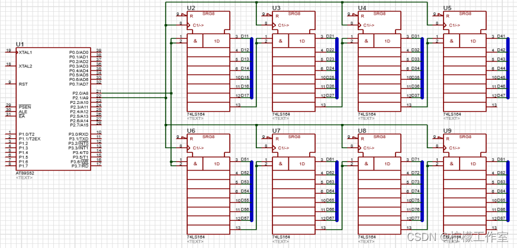The image size is (517, 248).
Task: Click the D51 net label
Action: pyautogui.click(x=245, y=159)
